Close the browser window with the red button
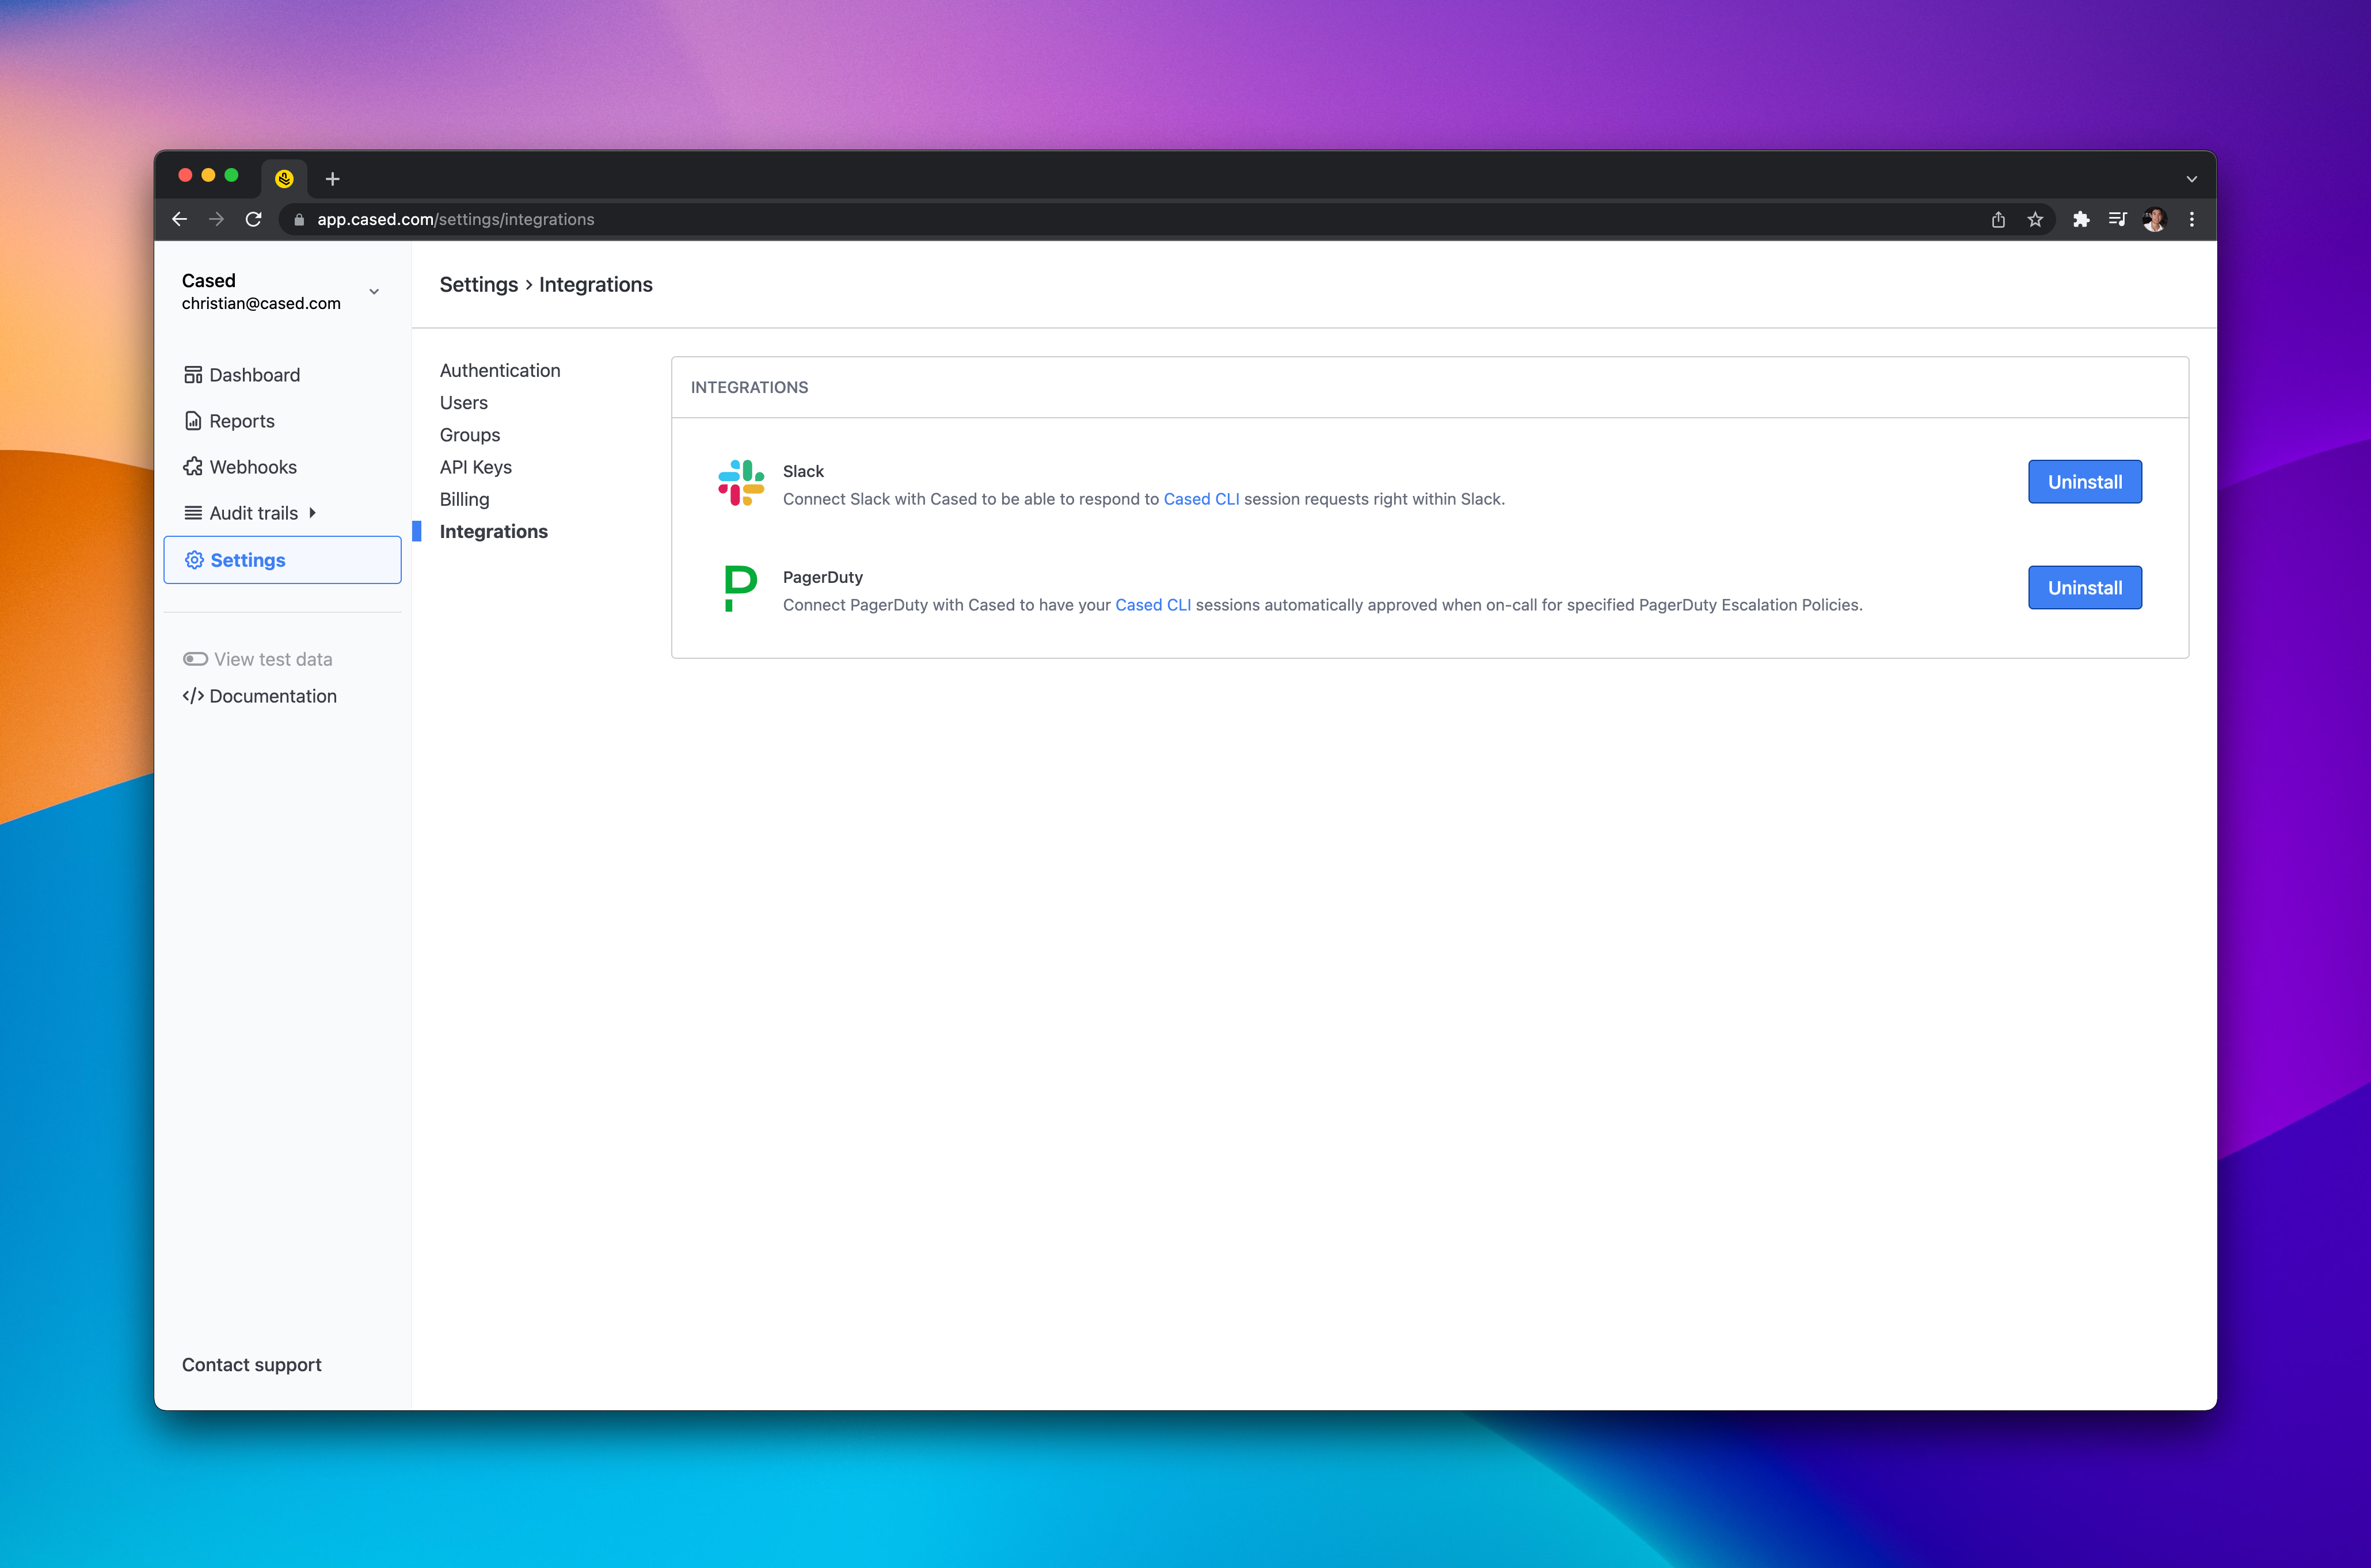2371x1568 pixels. (x=185, y=175)
